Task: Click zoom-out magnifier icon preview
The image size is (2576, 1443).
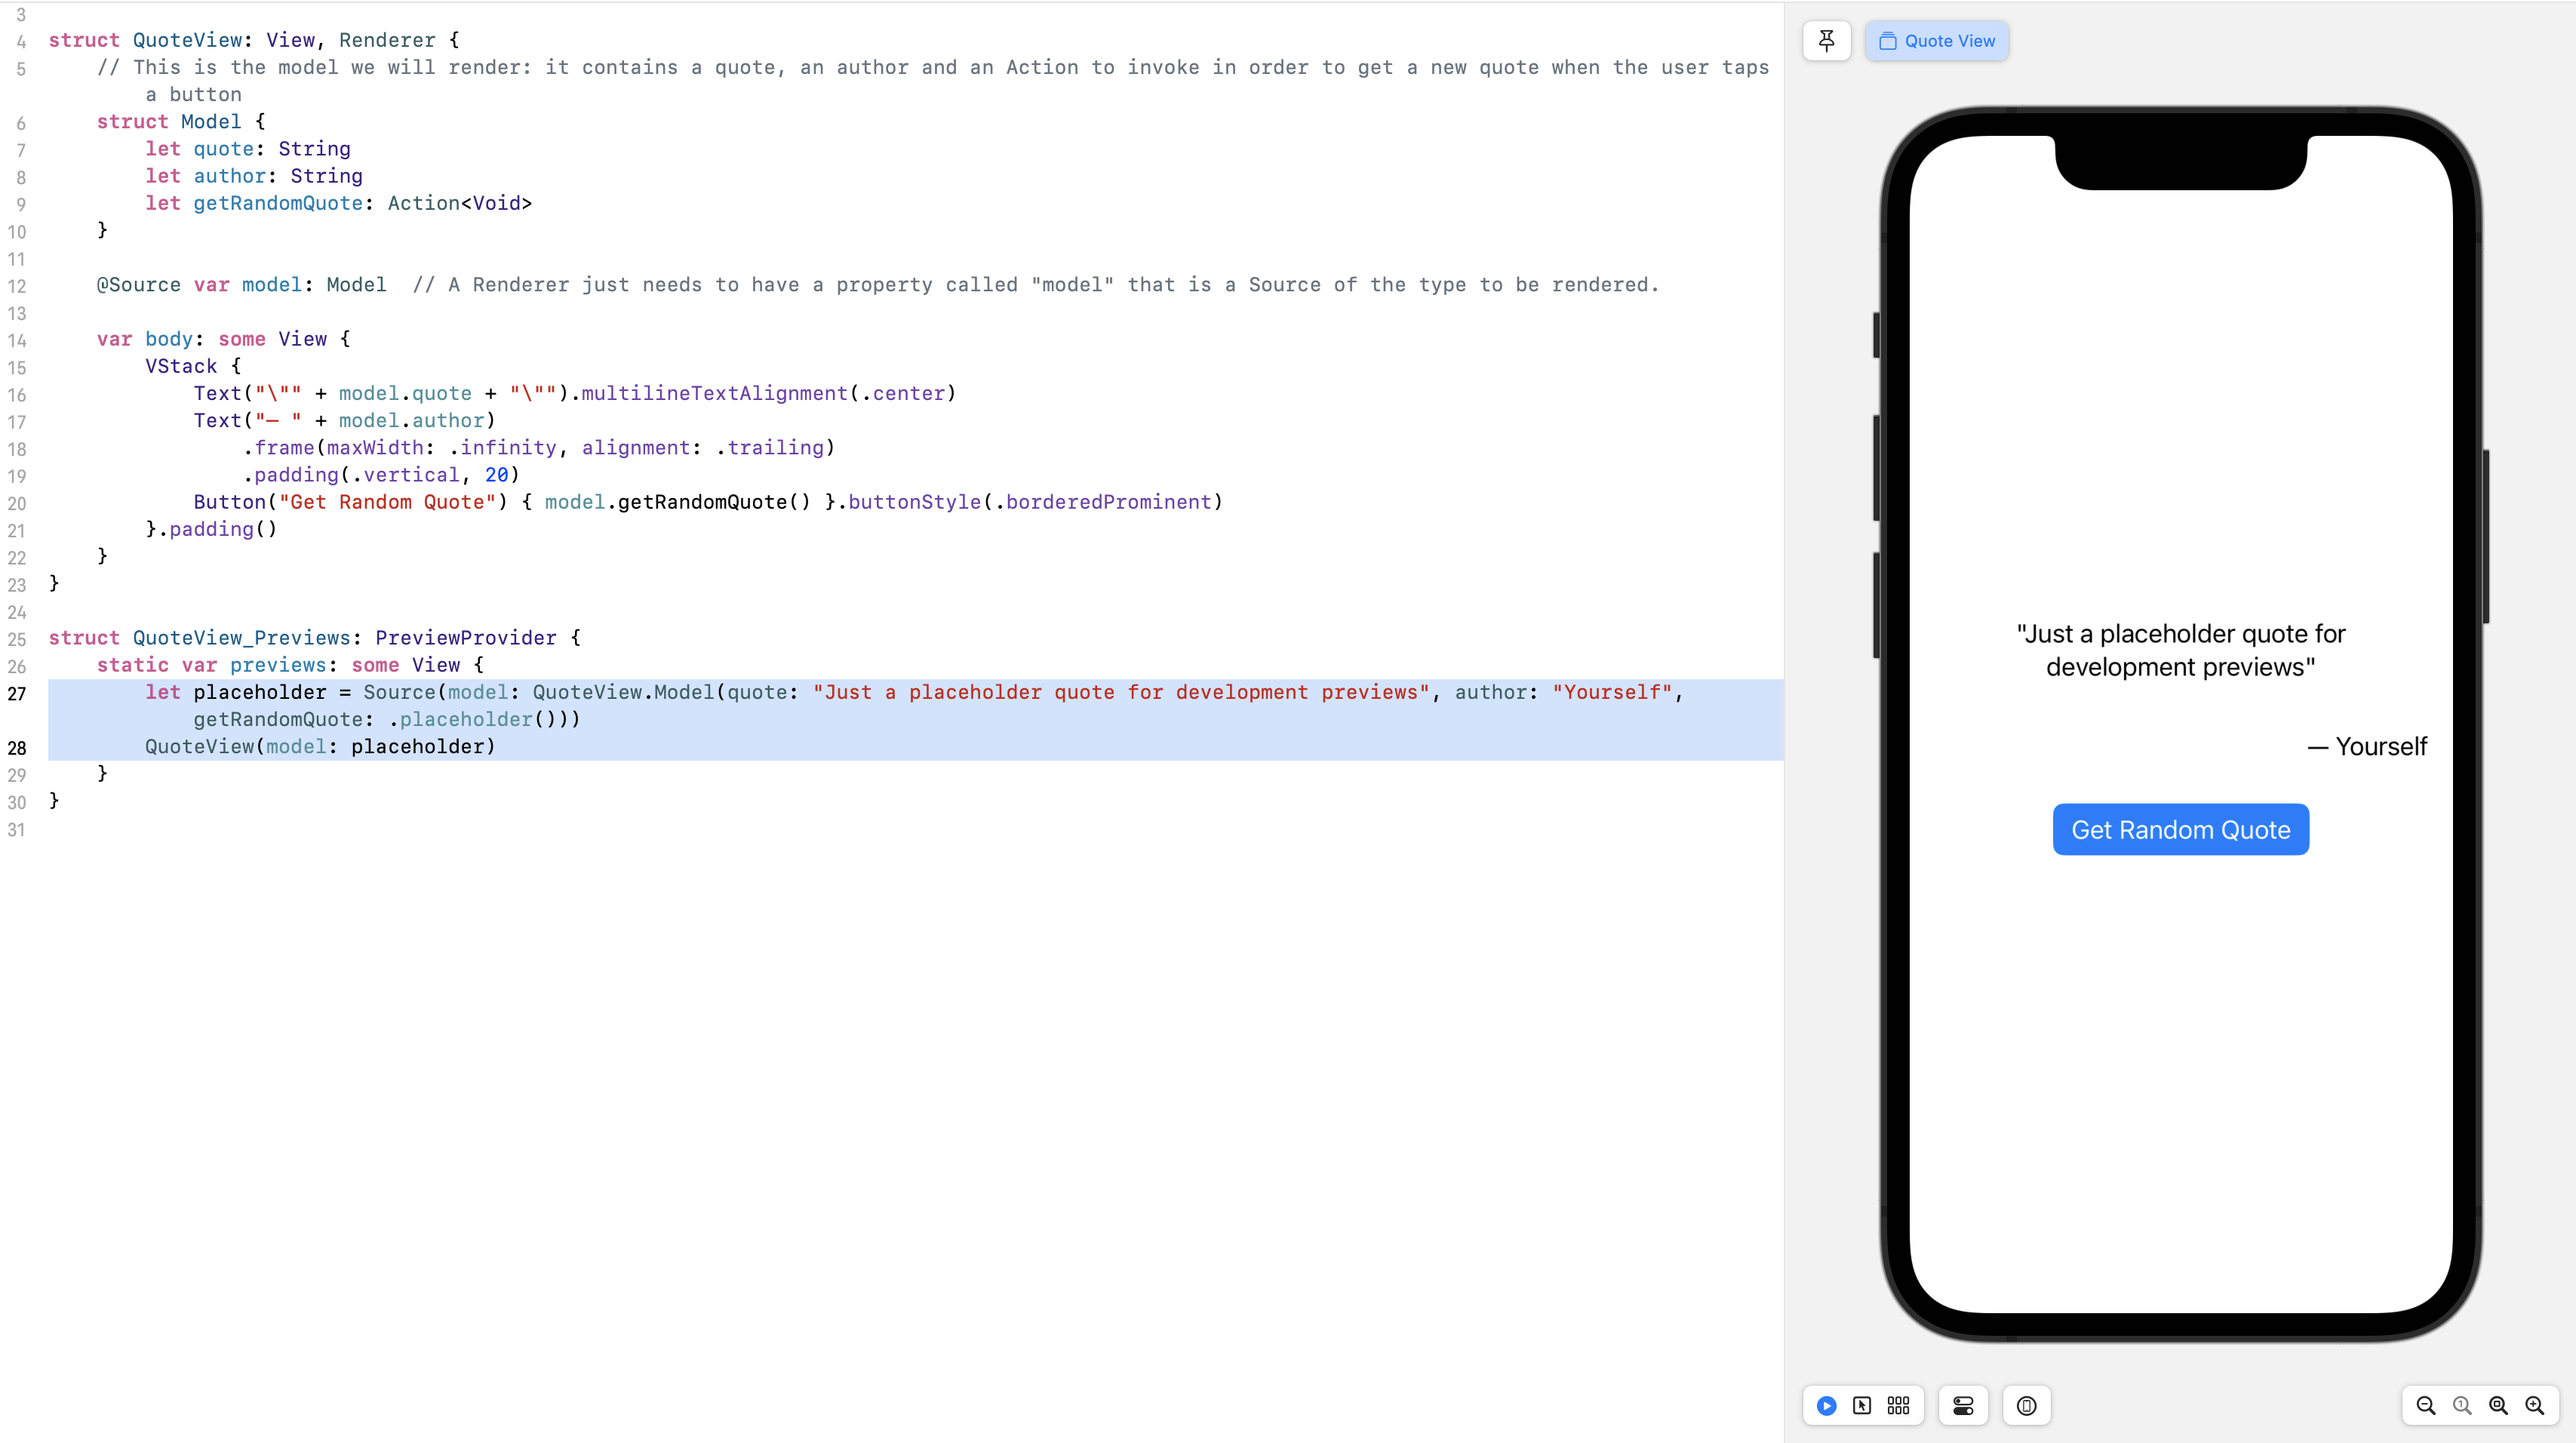Action: tap(2426, 1406)
